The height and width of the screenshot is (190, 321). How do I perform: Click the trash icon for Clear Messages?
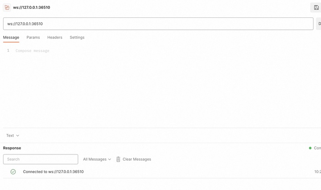click(x=118, y=159)
